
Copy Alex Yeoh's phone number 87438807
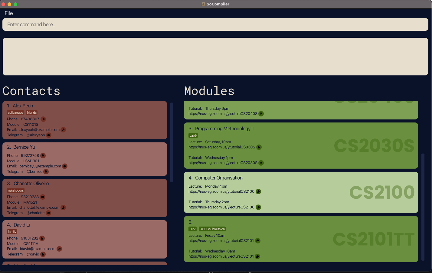(x=43, y=119)
